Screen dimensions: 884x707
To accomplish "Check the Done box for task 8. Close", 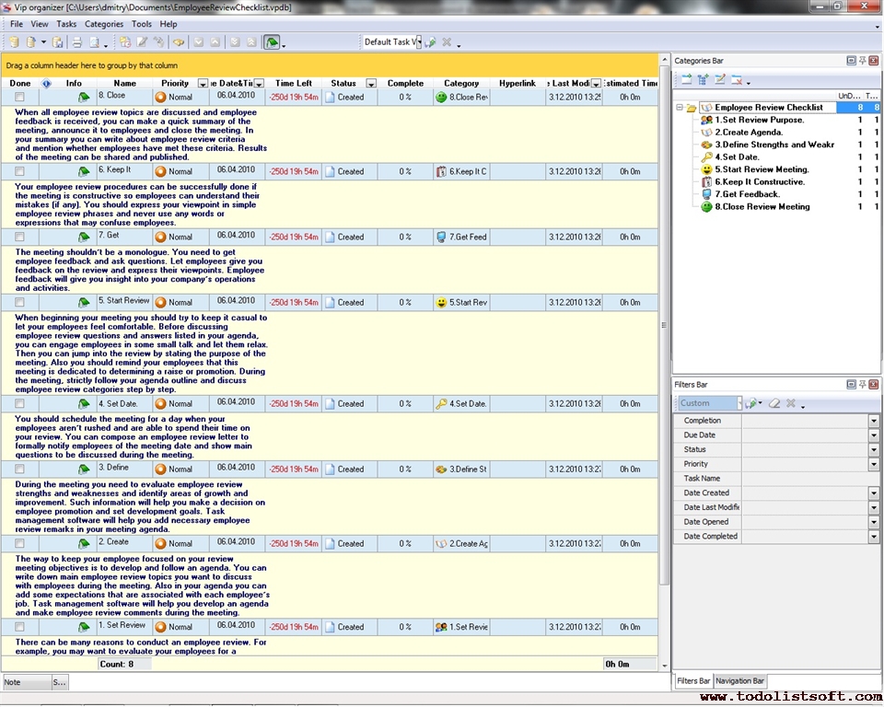I will pyautogui.click(x=19, y=97).
